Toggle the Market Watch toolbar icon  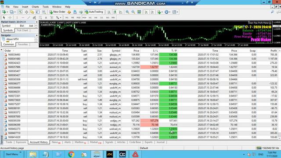click(x=21, y=12)
